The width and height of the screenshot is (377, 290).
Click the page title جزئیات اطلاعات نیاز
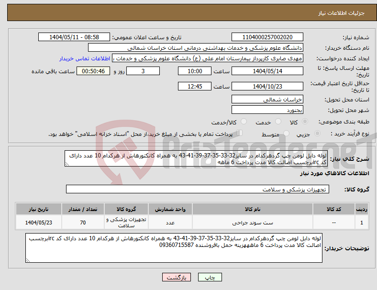tap(342, 13)
